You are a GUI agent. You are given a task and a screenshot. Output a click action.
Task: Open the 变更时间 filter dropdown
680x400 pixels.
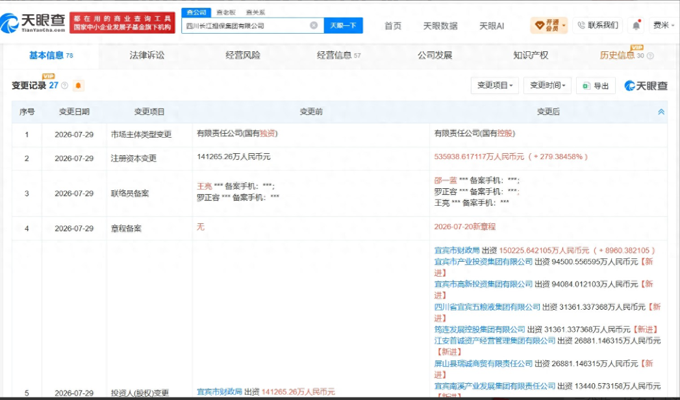pos(548,86)
